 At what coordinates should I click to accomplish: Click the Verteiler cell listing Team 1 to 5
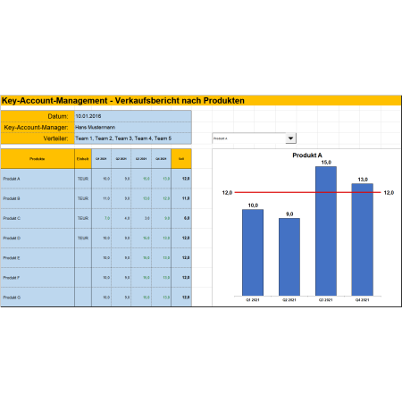tap(133, 138)
